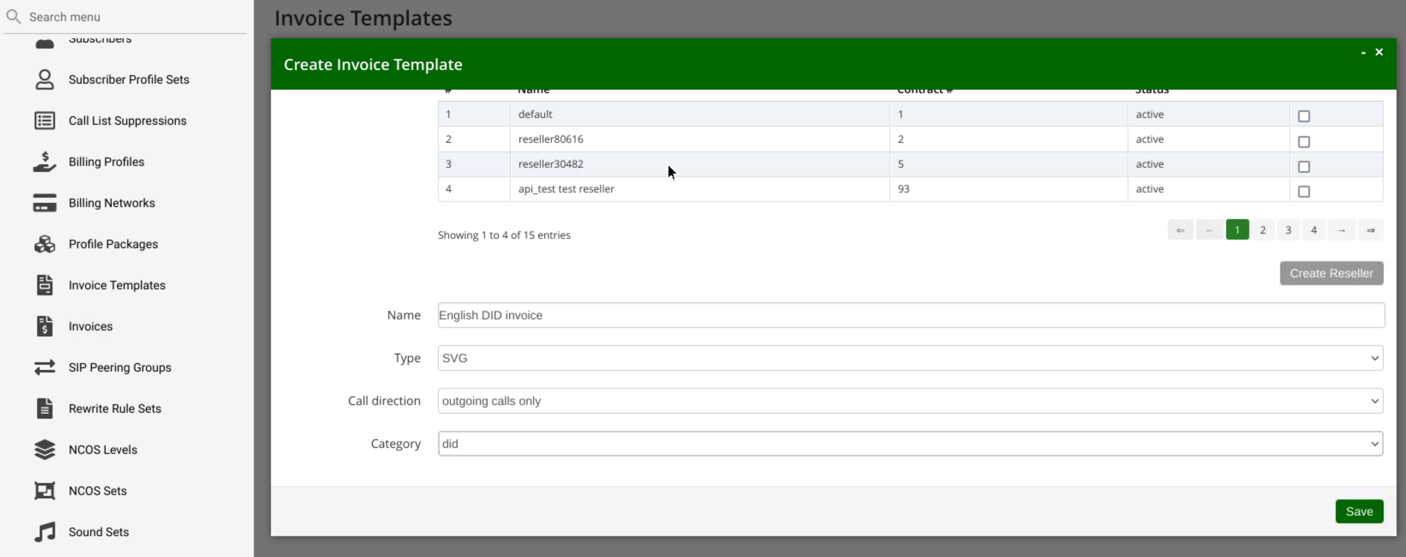Screen dimensions: 1406x557
Task: Click the SIP Peering Groups icon
Action: coord(45,367)
